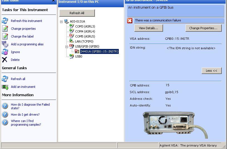Select COM4 (ASRL4) in the tree
Viewport: 227px width, 149px height.
[x=85, y=31]
